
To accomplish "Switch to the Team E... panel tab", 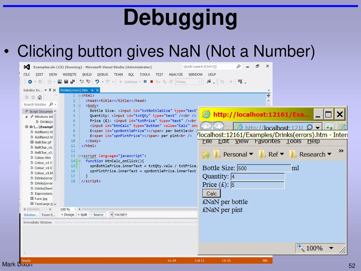I will (48, 215).
